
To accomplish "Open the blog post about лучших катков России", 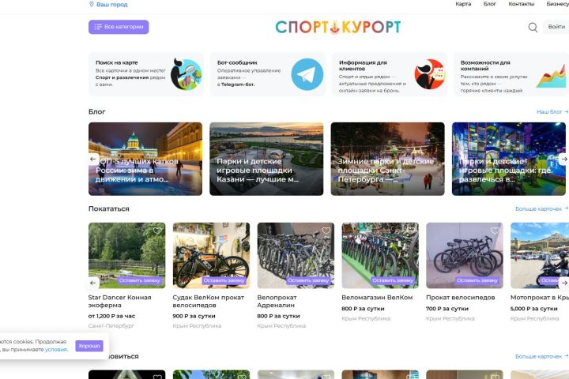I will 145,159.
